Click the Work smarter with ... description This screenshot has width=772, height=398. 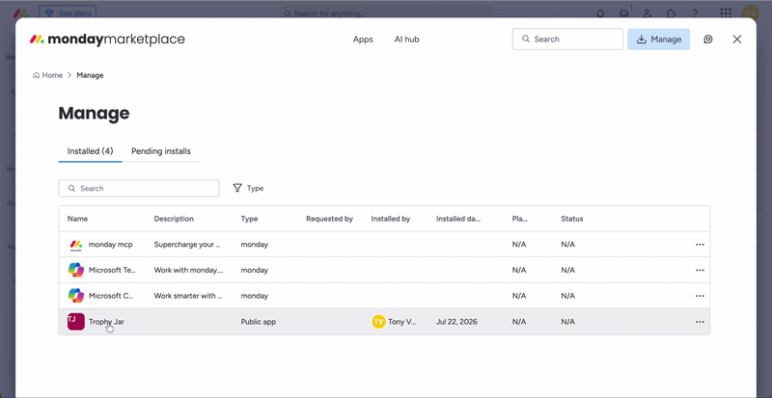point(188,296)
